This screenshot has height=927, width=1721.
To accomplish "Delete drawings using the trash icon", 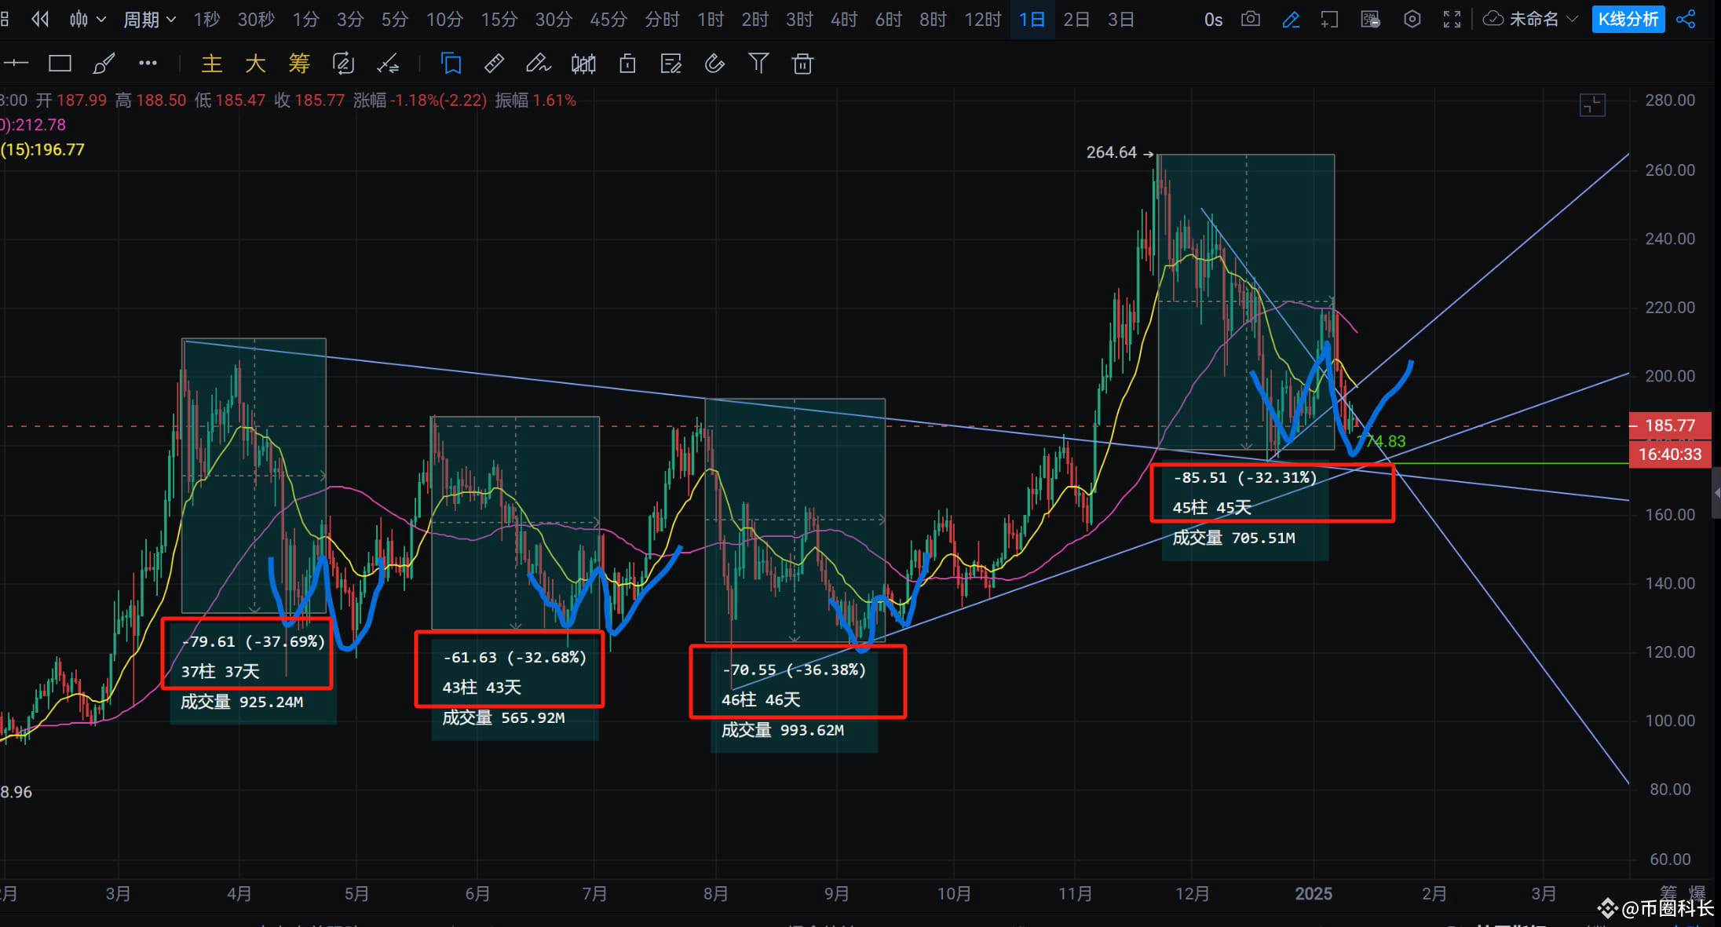I will [x=802, y=64].
